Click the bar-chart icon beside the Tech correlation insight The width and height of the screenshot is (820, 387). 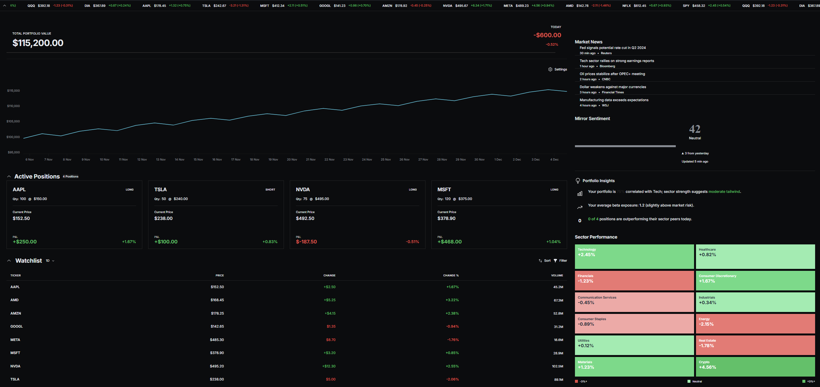[x=580, y=193]
